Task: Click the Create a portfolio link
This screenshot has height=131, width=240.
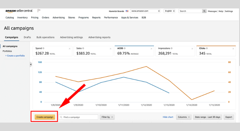Action: [15, 56]
